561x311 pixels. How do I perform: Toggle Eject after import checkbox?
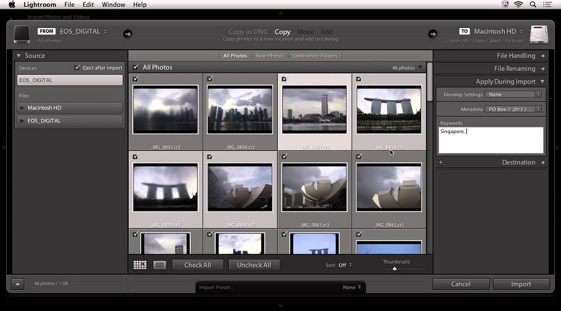[77, 67]
